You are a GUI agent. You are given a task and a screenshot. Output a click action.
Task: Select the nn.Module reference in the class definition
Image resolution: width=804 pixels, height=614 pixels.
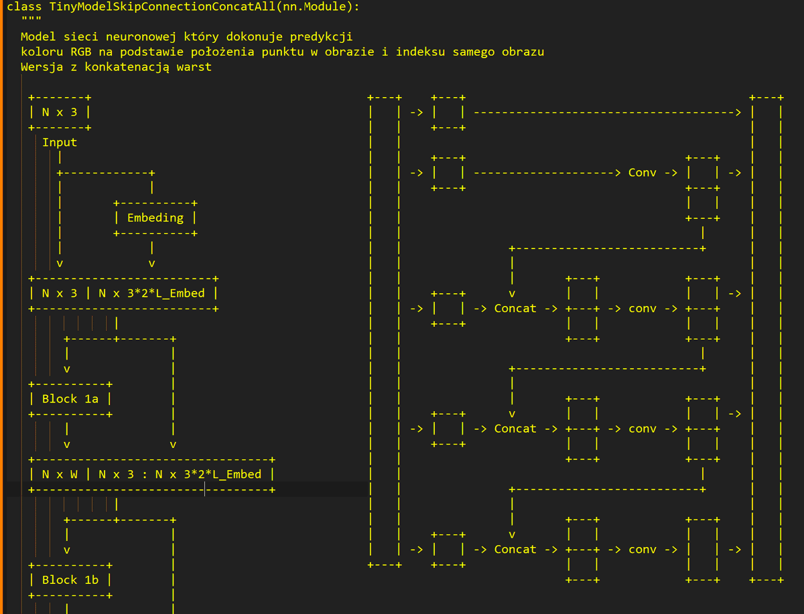point(314,7)
